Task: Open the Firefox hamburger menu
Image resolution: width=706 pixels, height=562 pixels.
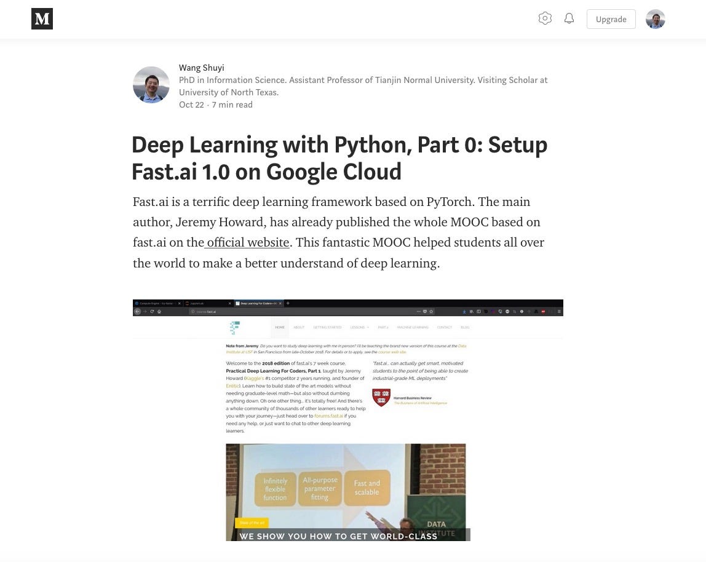Action: (560, 311)
